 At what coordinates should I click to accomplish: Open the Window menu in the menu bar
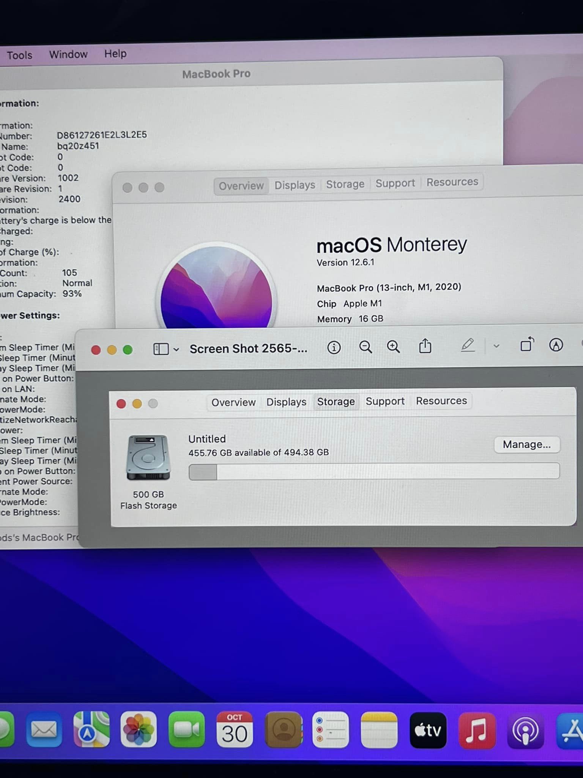[68, 55]
